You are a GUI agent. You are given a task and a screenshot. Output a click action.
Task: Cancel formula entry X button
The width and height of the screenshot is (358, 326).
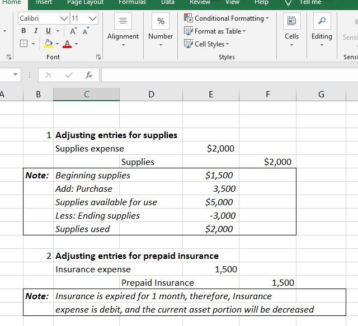(49, 75)
